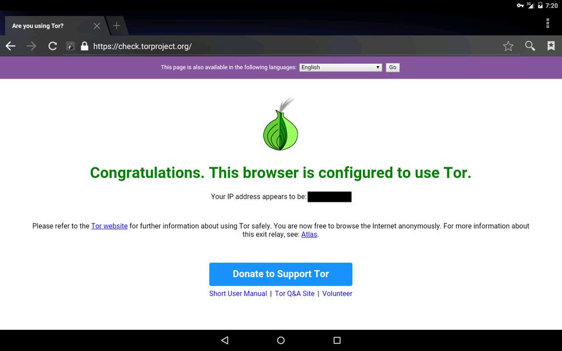Expand the English language dropdown
Image resolution: width=562 pixels, height=351 pixels.
(x=341, y=67)
